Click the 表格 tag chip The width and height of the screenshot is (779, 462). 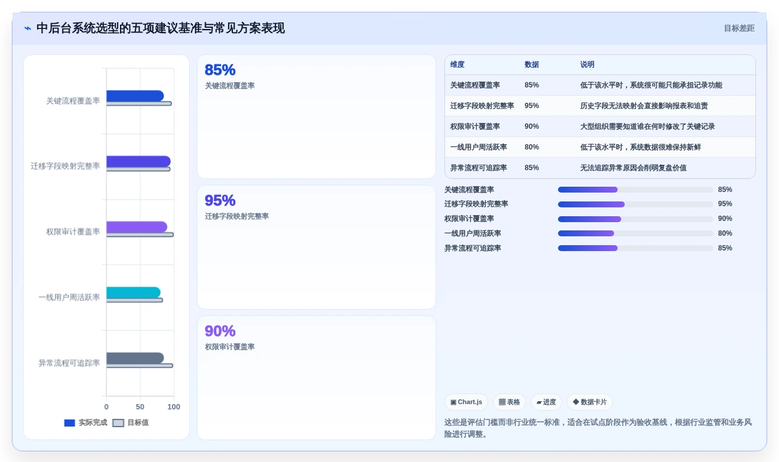point(509,402)
